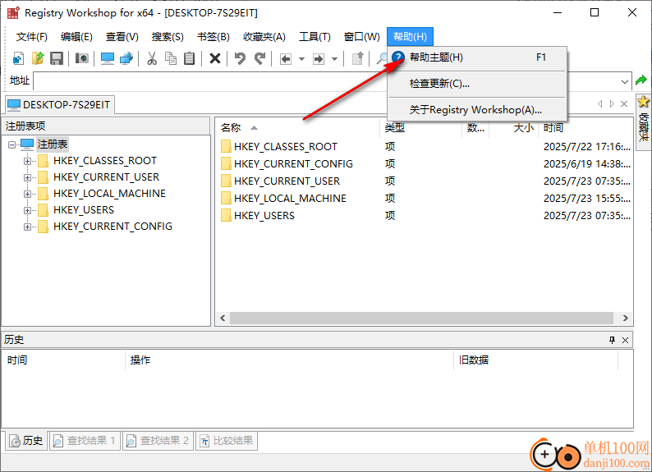Switch to the 查找结果 2 tab
This screenshot has height=472, width=652.
(158, 441)
